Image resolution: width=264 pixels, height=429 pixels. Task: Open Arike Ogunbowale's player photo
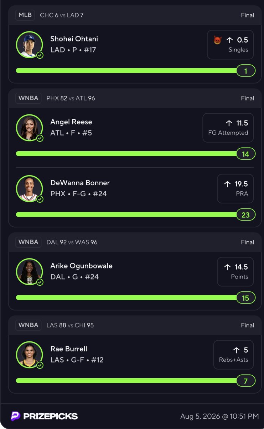coord(29,272)
